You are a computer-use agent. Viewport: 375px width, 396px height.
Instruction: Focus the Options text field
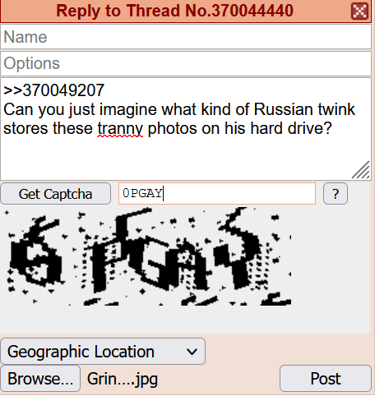pyautogui.click(x=186, y=63)
